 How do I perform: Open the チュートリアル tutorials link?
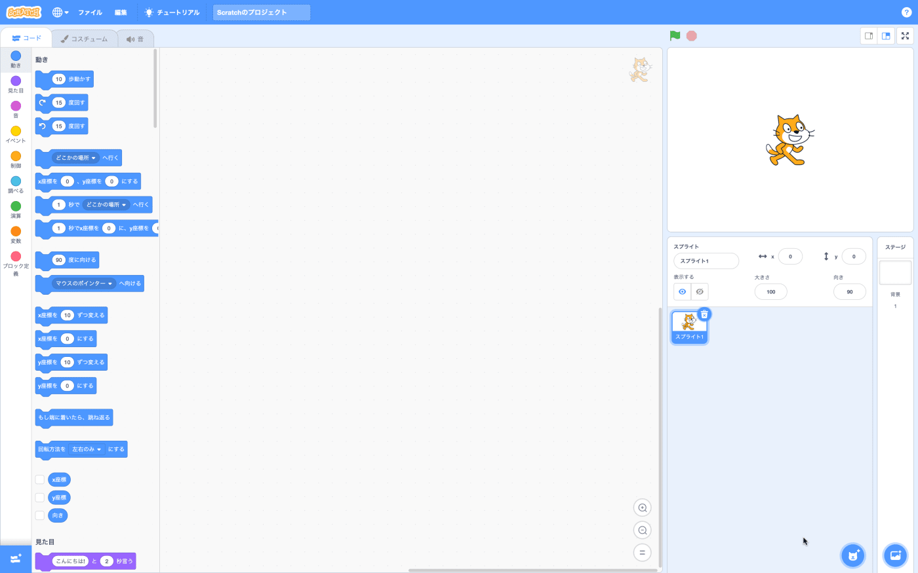pos(172,12)
